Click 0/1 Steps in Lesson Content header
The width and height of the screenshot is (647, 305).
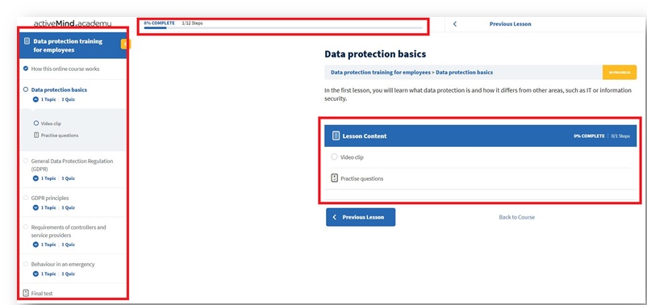620,136
